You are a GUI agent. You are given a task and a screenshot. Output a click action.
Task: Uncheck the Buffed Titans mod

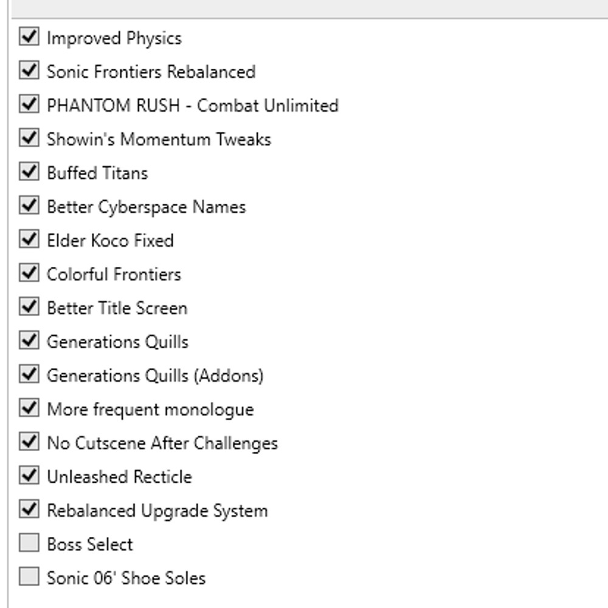28,173
